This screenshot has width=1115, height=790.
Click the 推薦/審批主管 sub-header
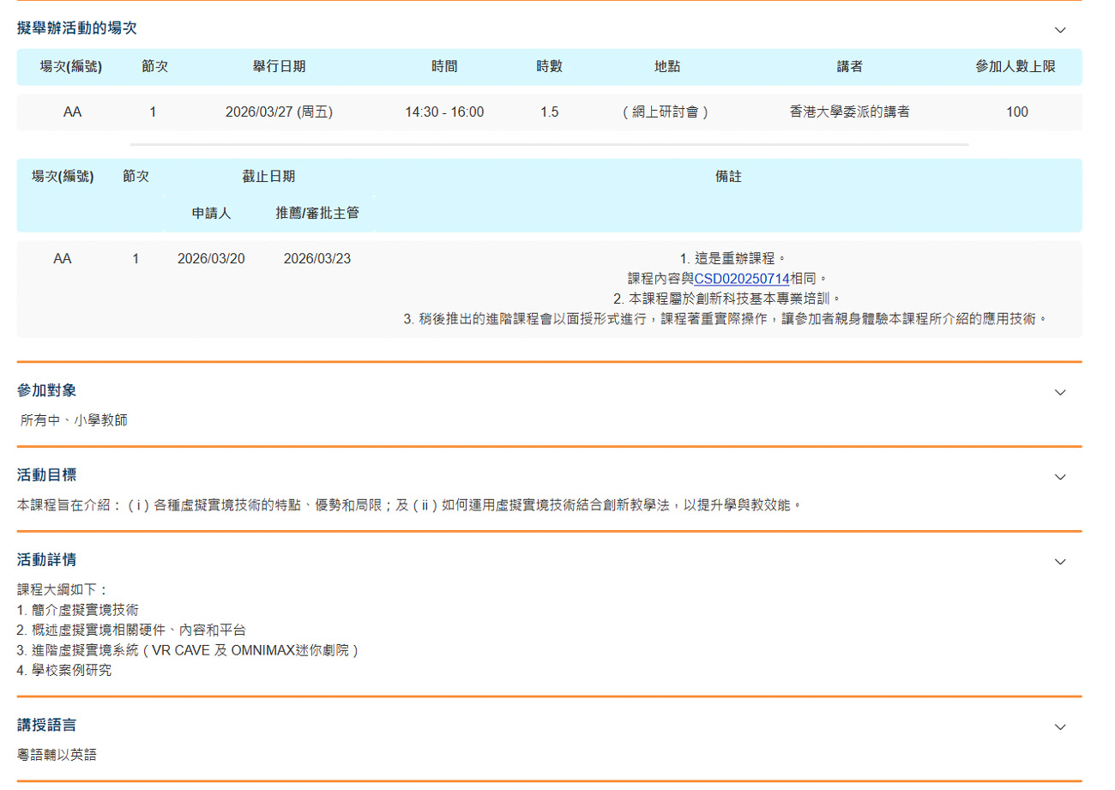click(316, 214)
